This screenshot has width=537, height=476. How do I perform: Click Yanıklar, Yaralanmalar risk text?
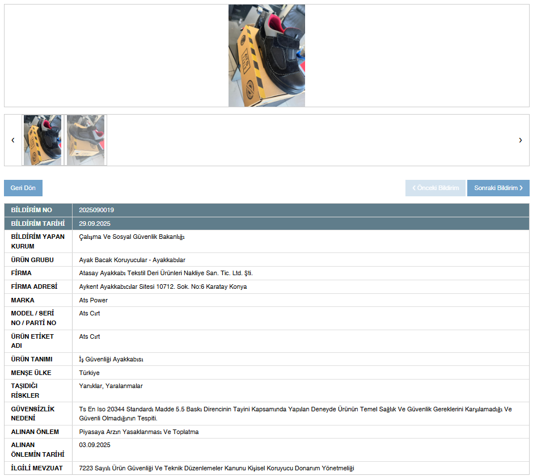tap(111, 386)
